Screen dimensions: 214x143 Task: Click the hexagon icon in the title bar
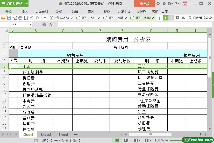[x=164, y=4]
